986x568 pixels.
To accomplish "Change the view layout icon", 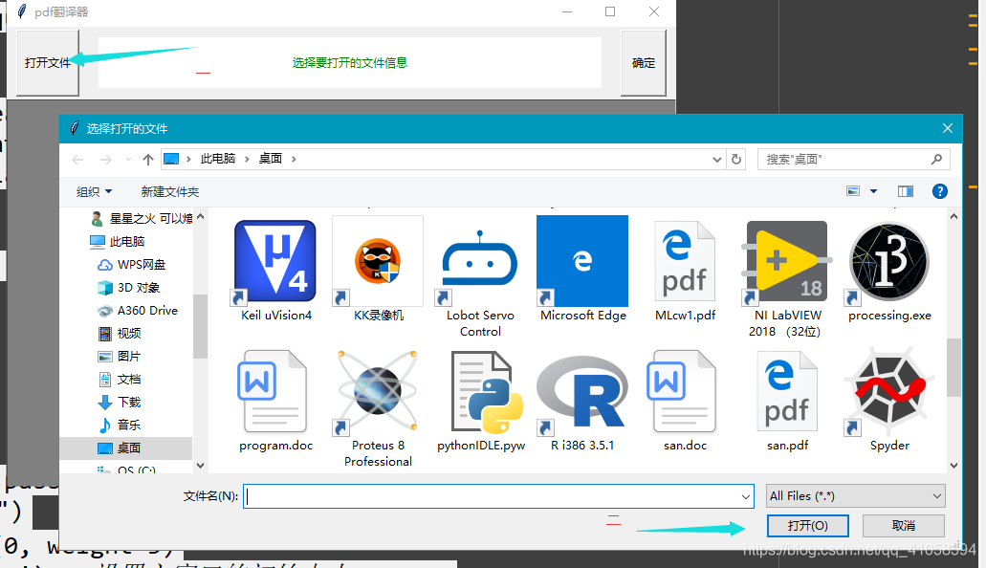I will (x=853, y=191).
